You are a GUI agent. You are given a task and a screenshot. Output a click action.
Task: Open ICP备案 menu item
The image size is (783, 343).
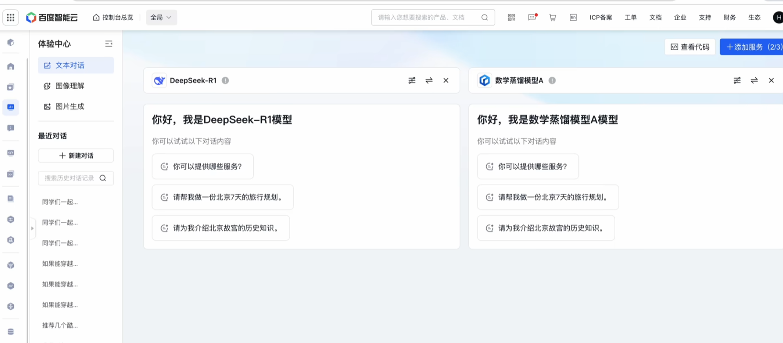(601, 18)
